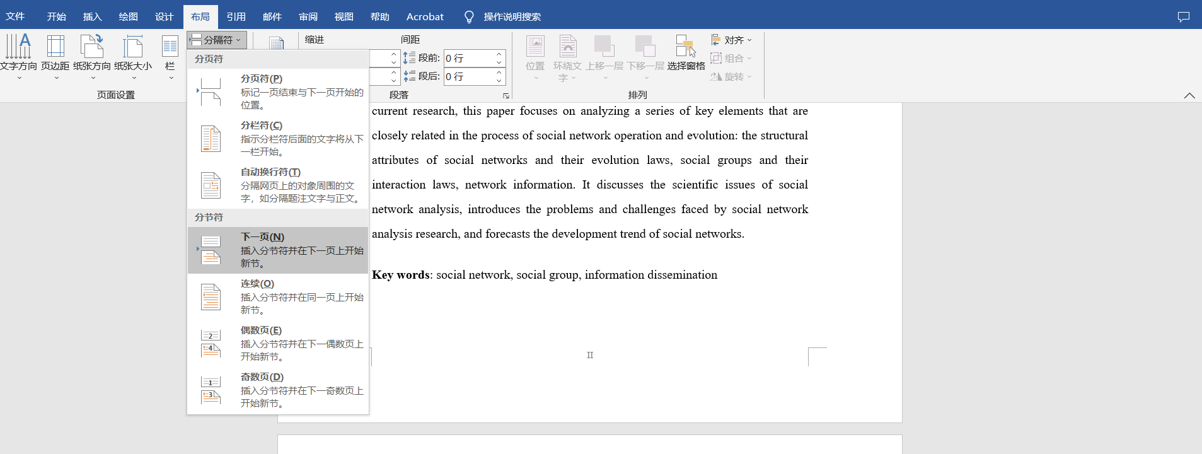Switch to the 插入 insert tab

coord(92,16)
